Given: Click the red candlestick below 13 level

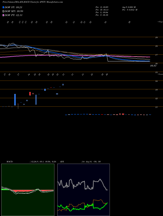Looking at the screenshot, I should tap(30, 94).
